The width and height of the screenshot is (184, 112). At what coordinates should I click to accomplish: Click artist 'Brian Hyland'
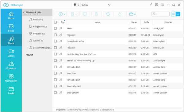[159, 41]
